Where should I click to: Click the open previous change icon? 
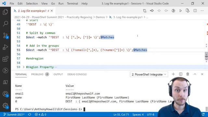coord(152,11)
